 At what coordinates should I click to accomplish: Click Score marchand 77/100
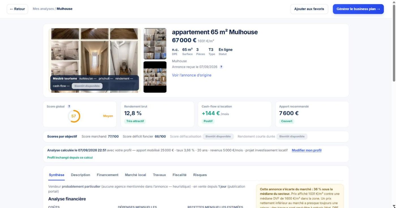point(100,136)
